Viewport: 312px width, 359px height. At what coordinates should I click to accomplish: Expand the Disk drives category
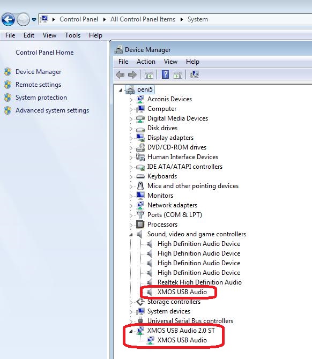pos(131,129)
